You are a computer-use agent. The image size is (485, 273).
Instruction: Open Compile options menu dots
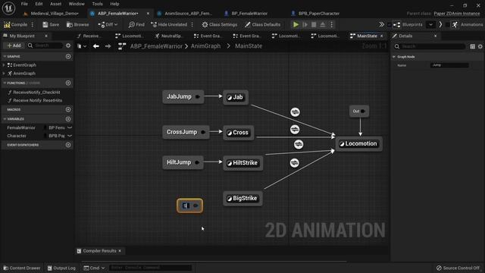(32, 24)
